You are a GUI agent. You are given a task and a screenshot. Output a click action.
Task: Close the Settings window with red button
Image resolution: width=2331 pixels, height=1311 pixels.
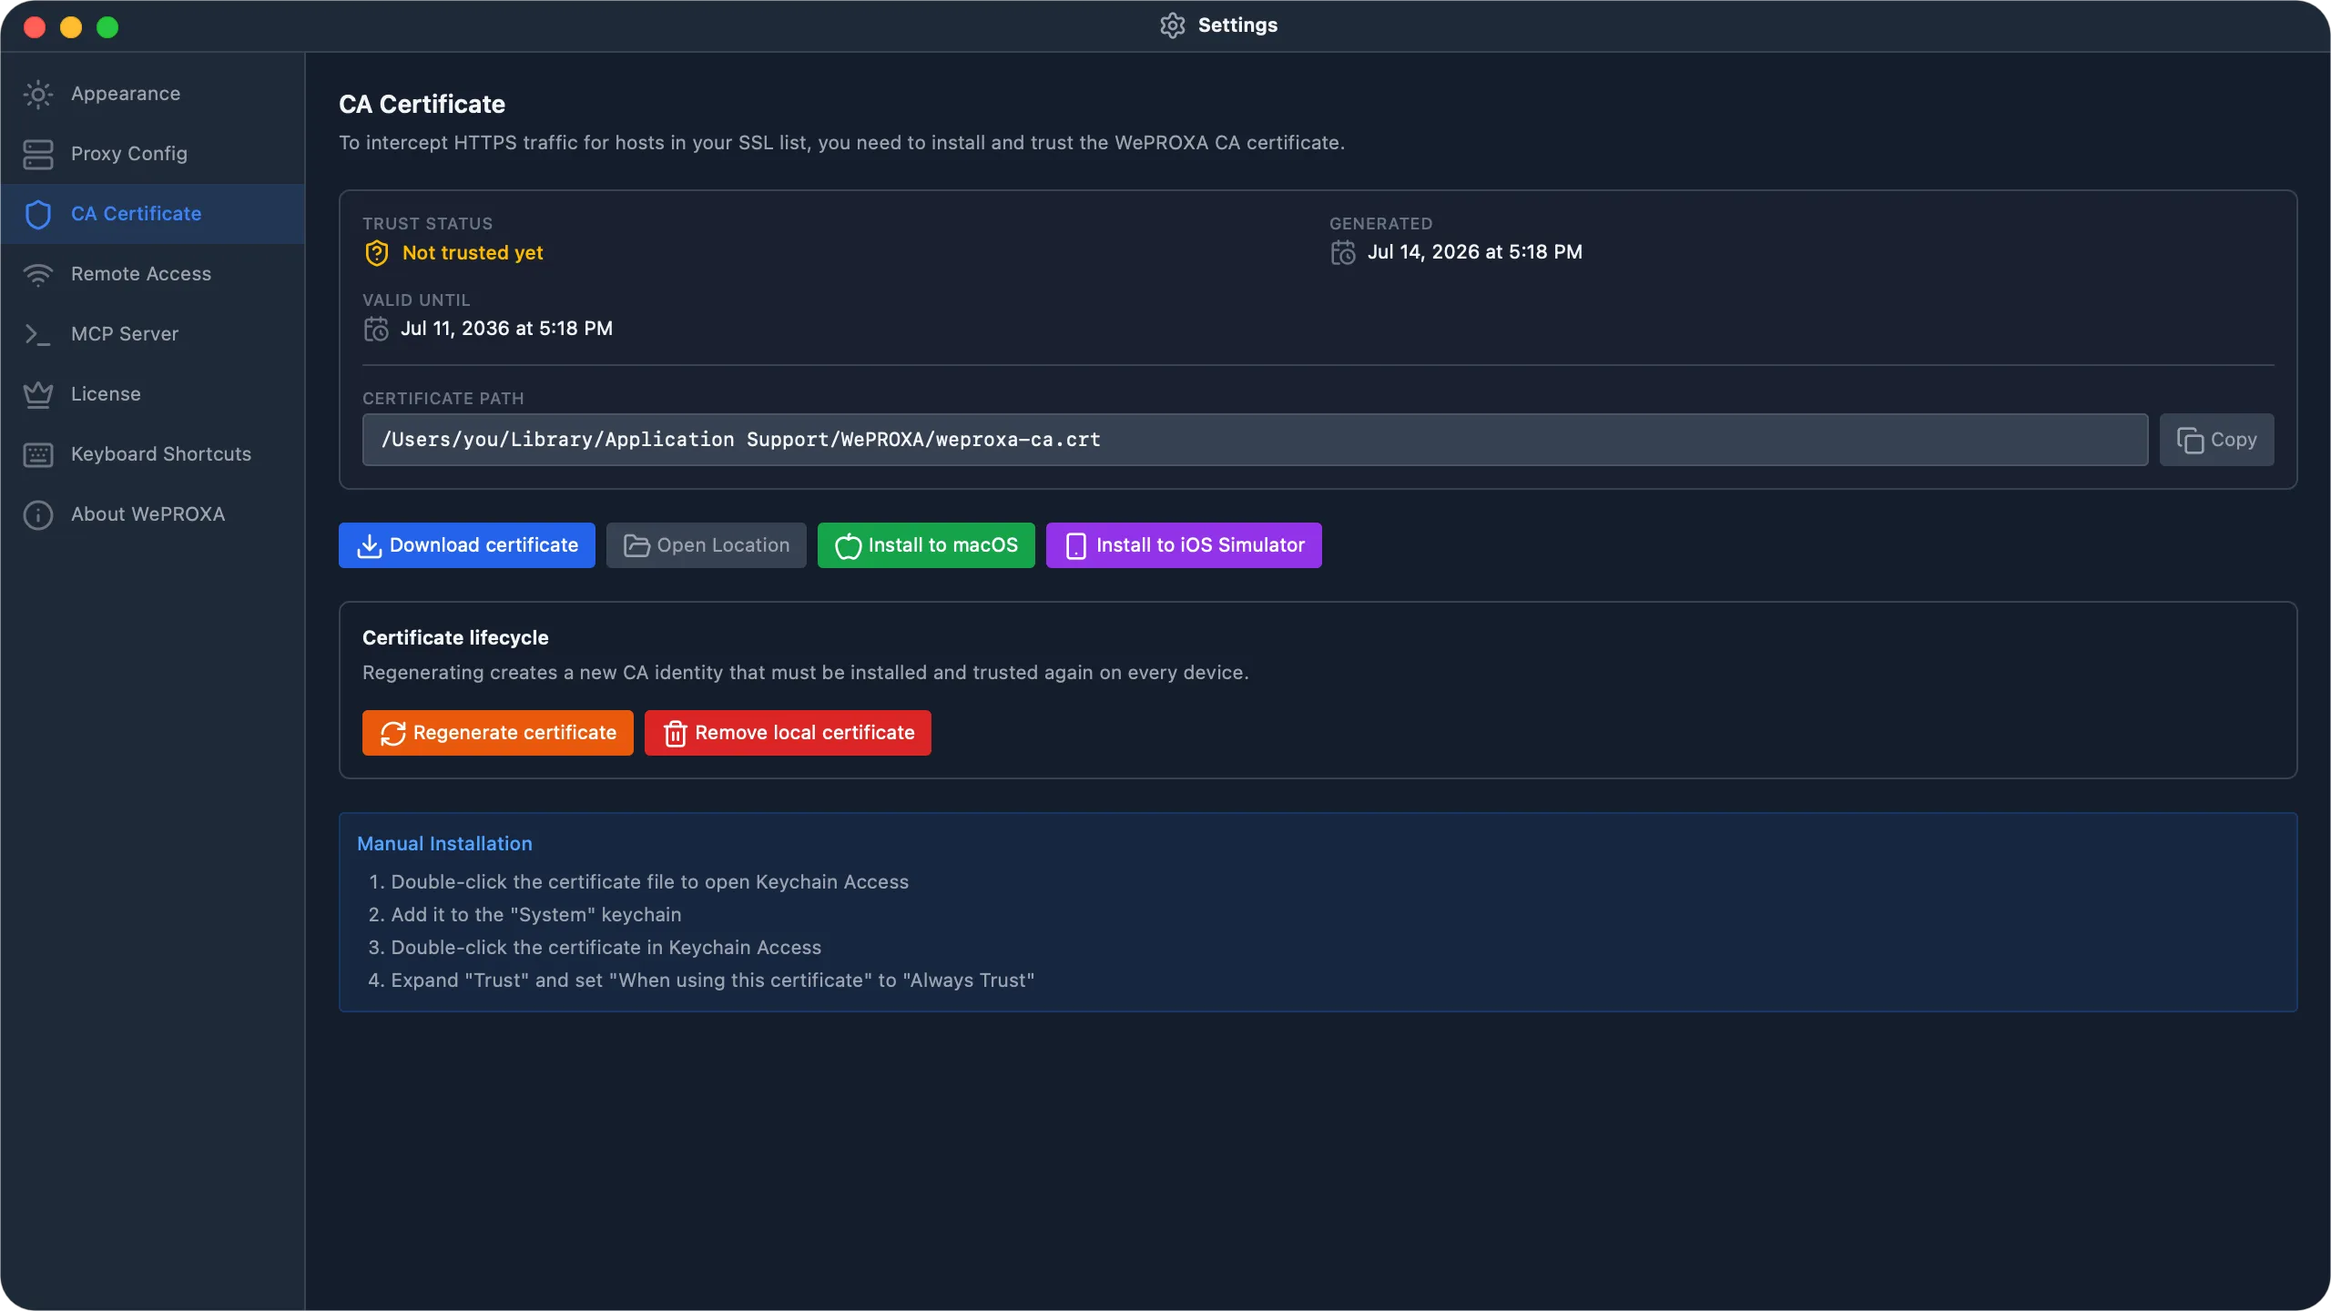[x=35, y=27]
